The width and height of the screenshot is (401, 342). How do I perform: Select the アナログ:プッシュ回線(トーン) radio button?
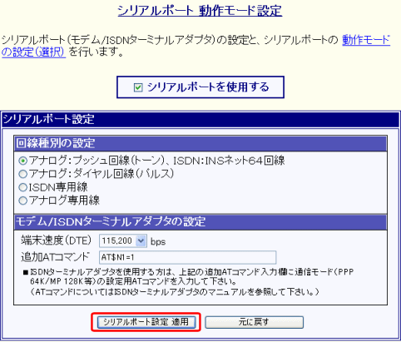[22, 161]
